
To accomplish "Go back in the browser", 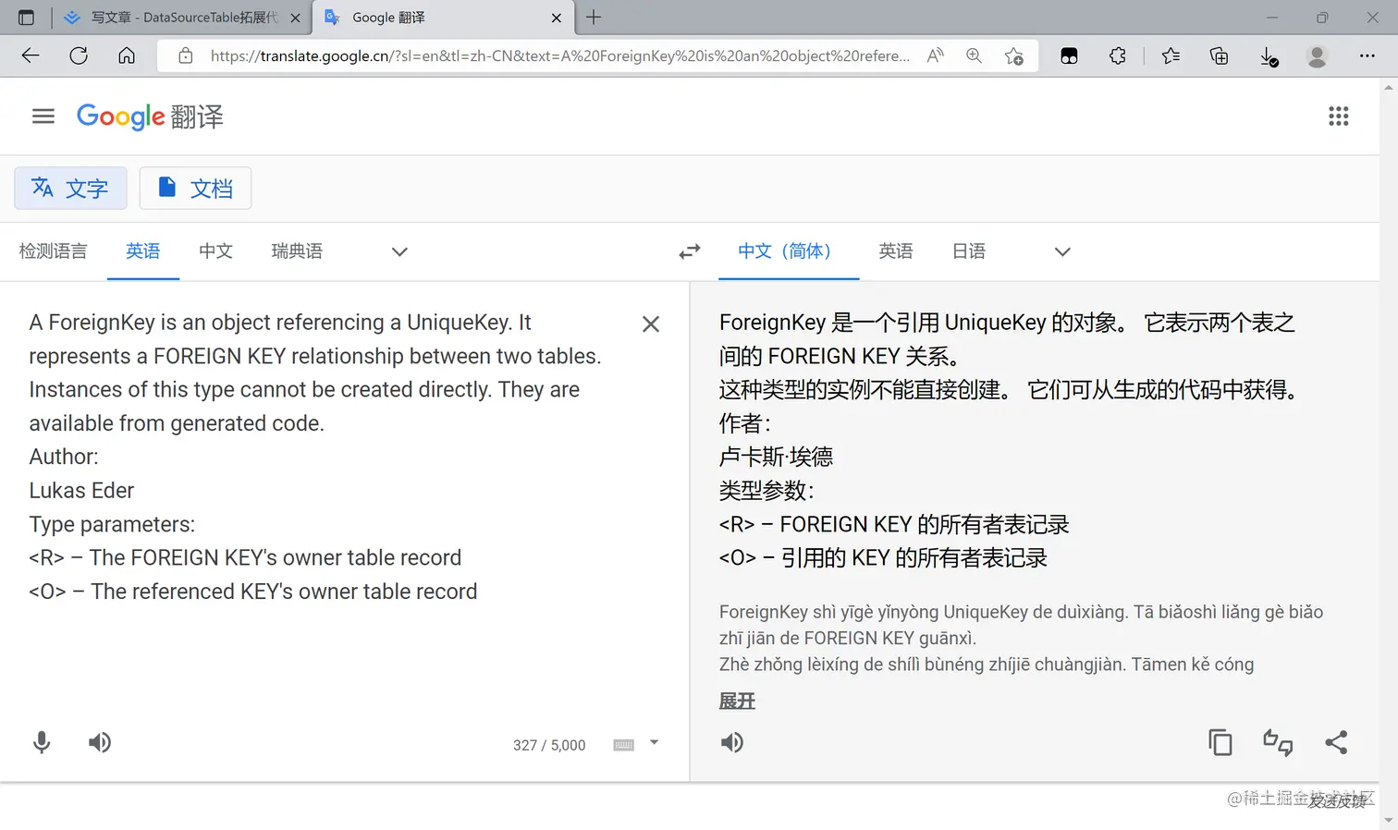I will pos(31,55).
